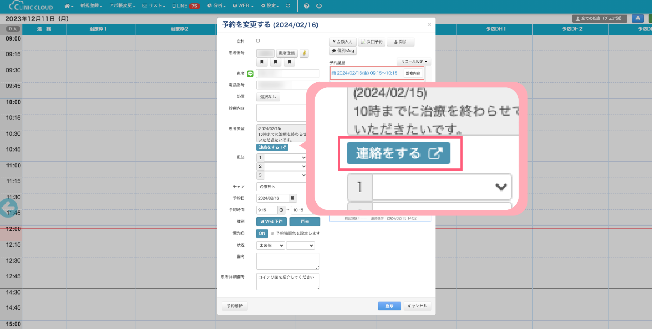Viewport: 652px width, 329px height.
Task: Click the power logout icon in navbar
Action: pos(319,6)
